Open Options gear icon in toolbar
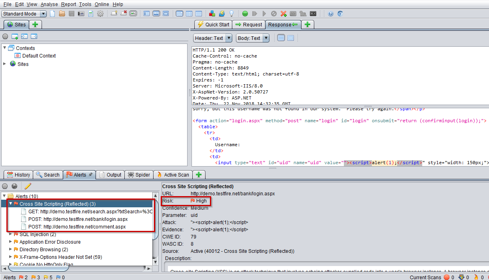The height and width of the screenshot is (280, 489). tap(100, 14)
